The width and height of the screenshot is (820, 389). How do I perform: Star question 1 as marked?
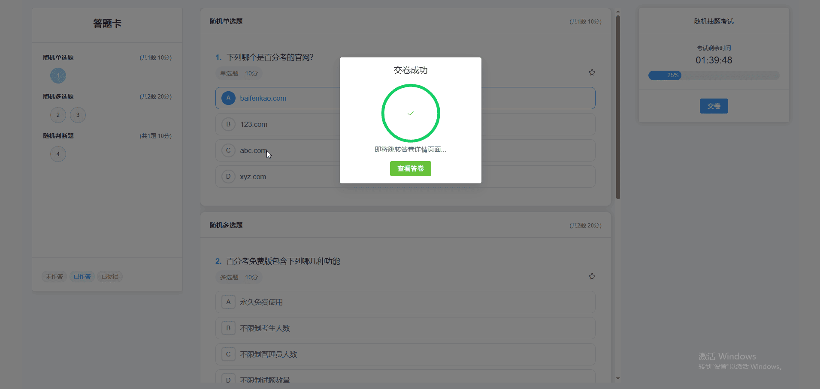(x=592, y=72)
